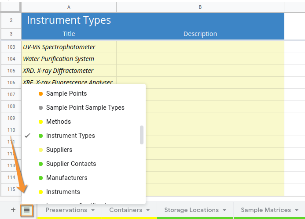This screenshot has height=219, width=305.
Task: Expand the Preservations tab dropdown arrow
Action: (93, 210)
